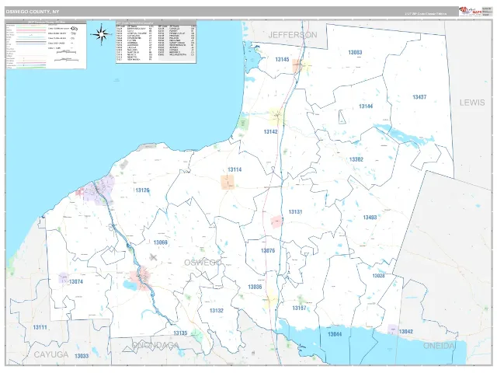The image size is (497, 373).
Task: Select ZIP code 13167 label
Action: (x=299, y=308)
